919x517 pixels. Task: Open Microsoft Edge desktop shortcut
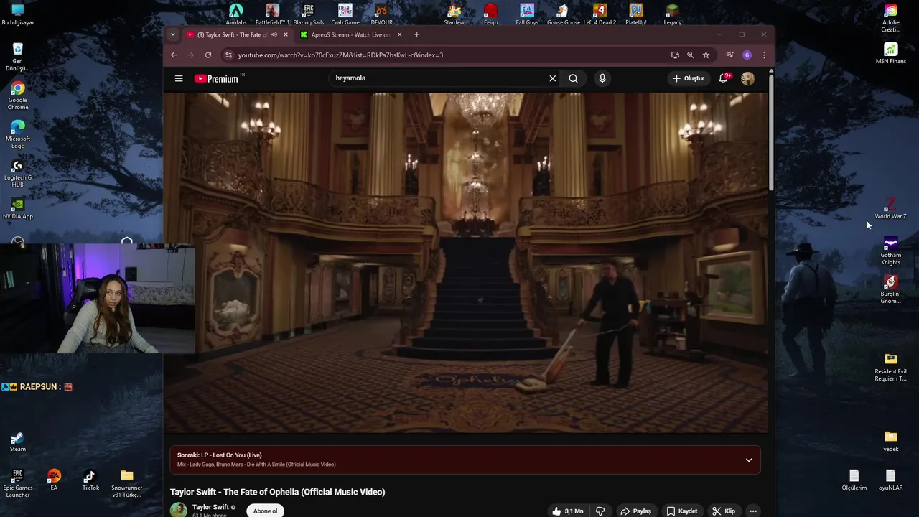point(18,135)
